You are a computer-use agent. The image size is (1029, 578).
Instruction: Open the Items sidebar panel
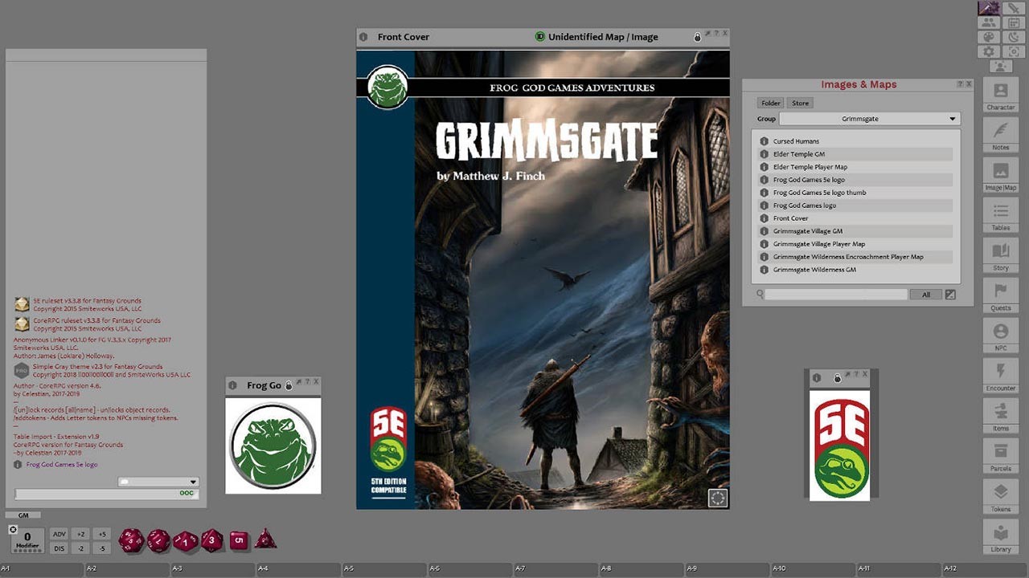(1000, 412)
